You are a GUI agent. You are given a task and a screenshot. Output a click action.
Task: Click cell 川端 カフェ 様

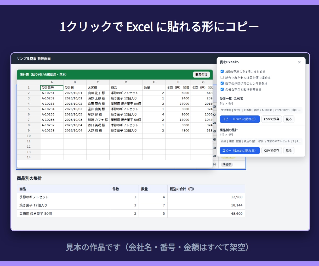pyautogui.click(x=98, y=120)
